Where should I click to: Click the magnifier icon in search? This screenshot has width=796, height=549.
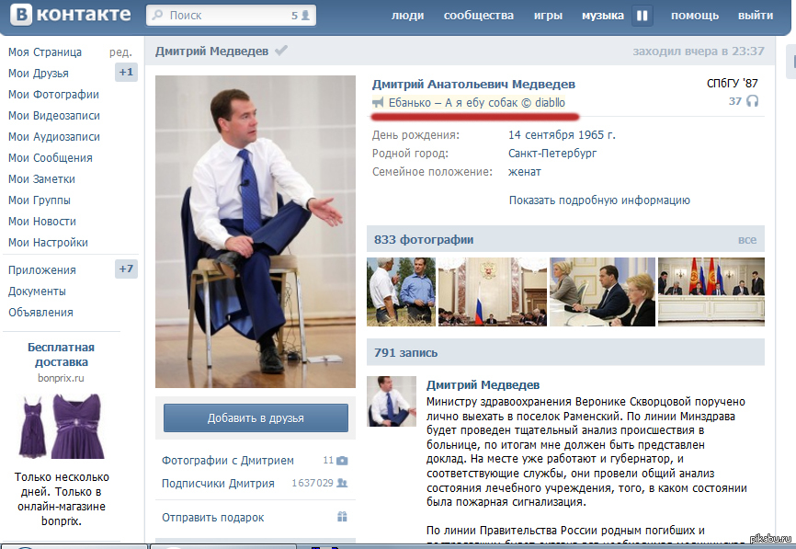[158, 16]
